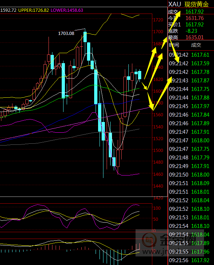Viewport: 214px width, 265px height.
Task: Click the LOWER:1458.63 indicator label
Action: click(x=67, y=10)
